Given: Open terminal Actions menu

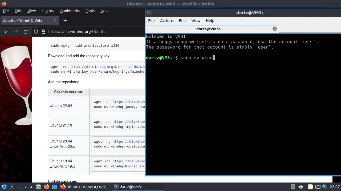Looking at the screenshot, I should pos(167,21).
